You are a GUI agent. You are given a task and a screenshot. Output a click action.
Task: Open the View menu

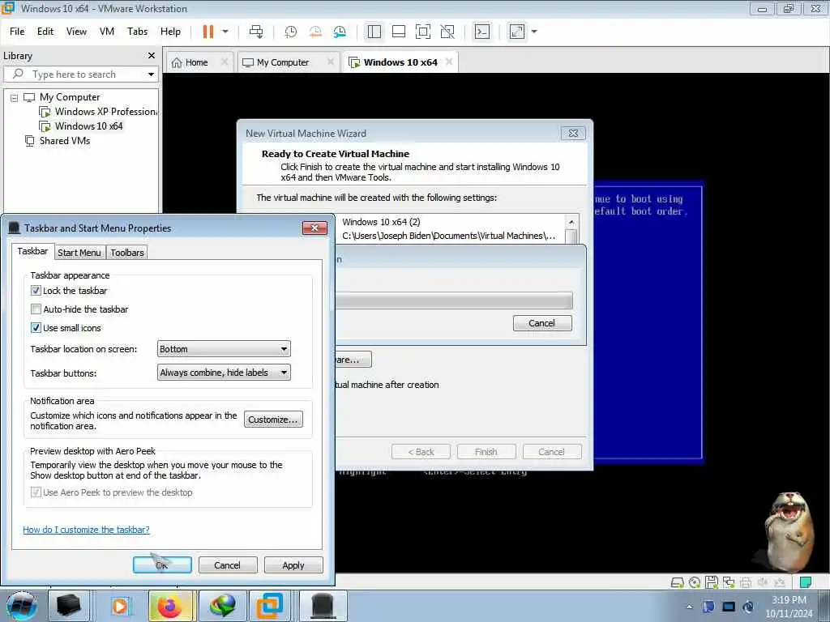(x=76, y=32)
